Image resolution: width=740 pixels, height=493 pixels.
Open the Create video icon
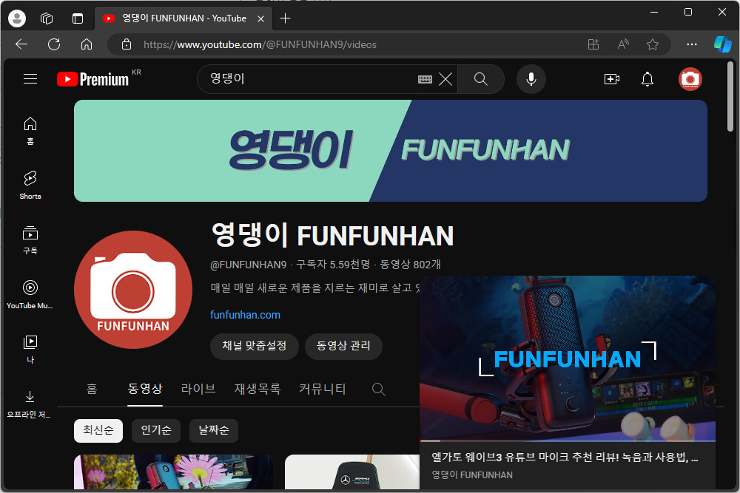pos(612,79)
